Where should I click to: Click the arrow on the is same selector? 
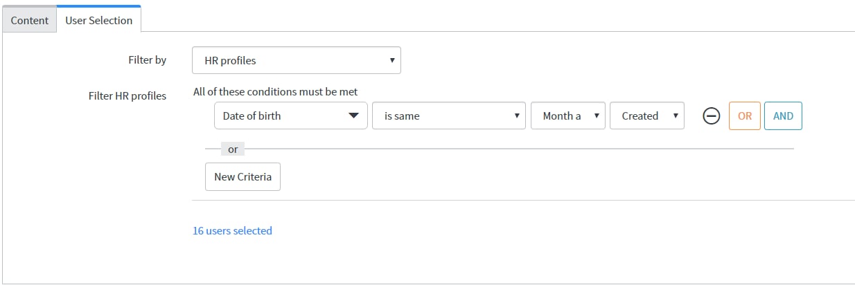[517, 116]
